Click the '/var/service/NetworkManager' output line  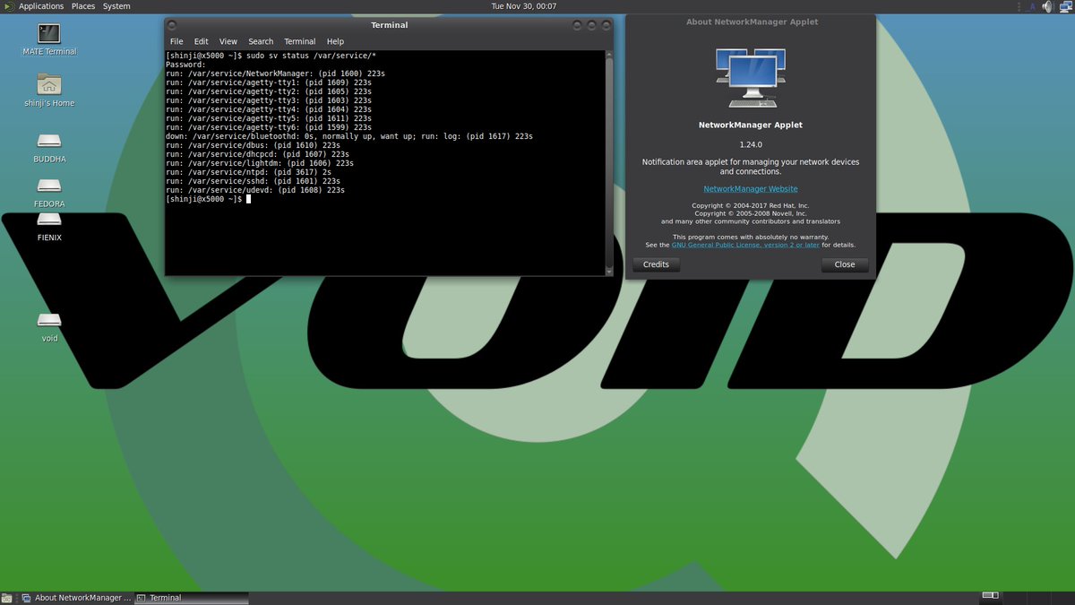[275, 73]
